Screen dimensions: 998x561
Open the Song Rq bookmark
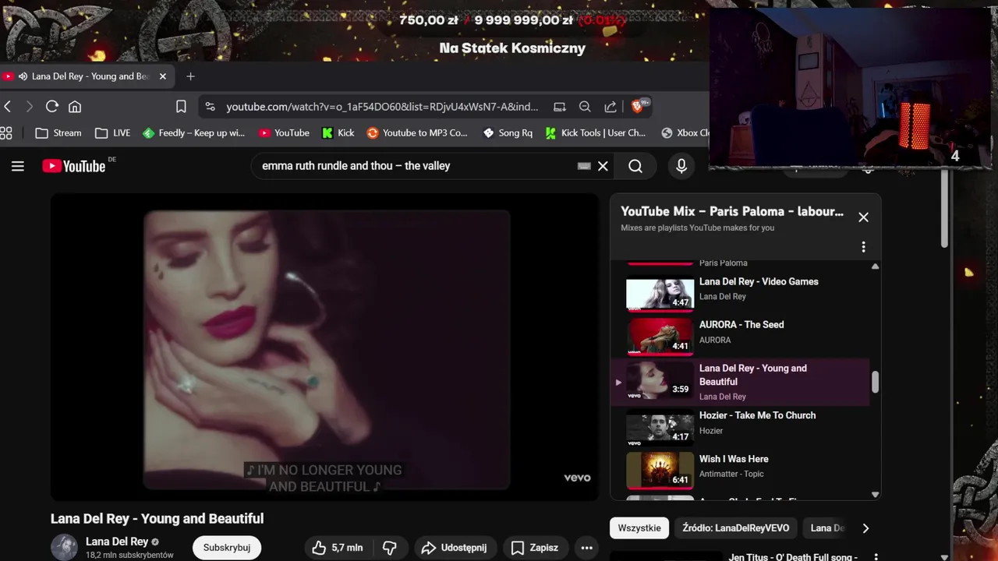click(x=508, y=133)
